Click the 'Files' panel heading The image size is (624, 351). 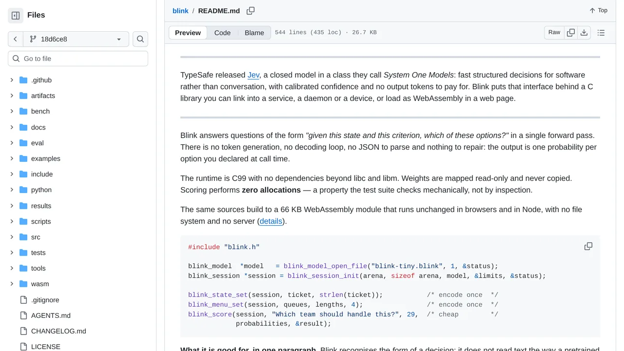(x=36, y=15)
